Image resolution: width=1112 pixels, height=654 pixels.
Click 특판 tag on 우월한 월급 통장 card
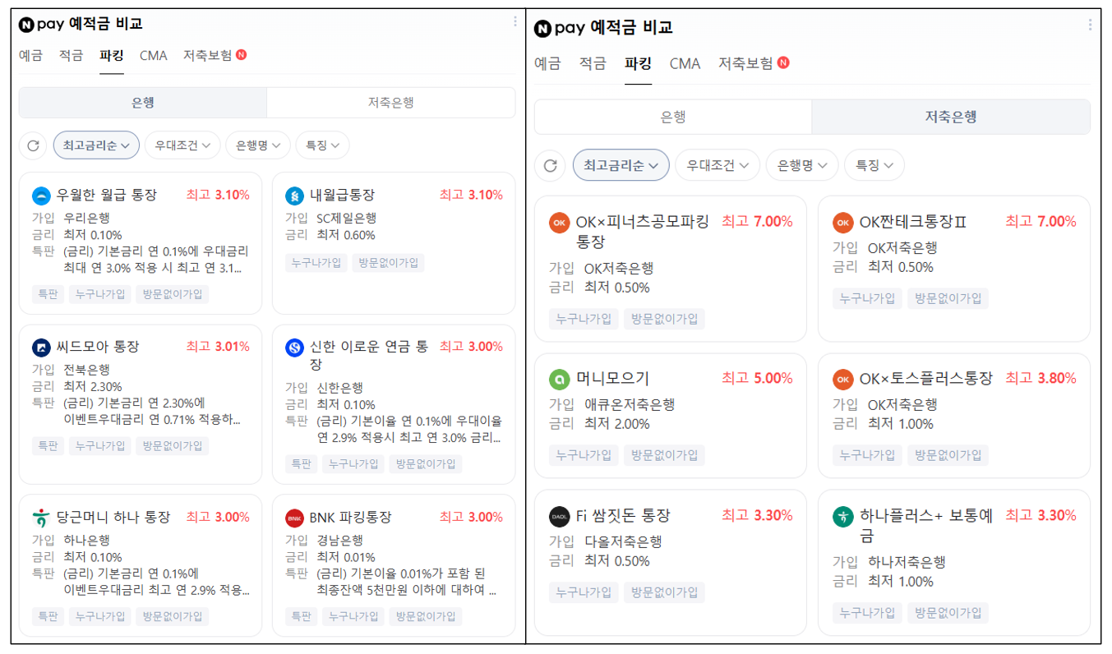[48, 294]
